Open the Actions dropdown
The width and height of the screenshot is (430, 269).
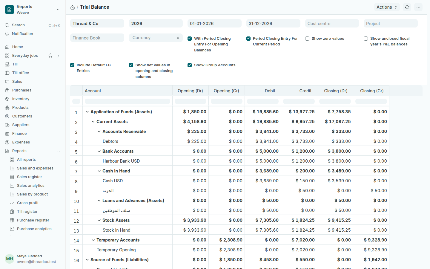click(387, 7)
